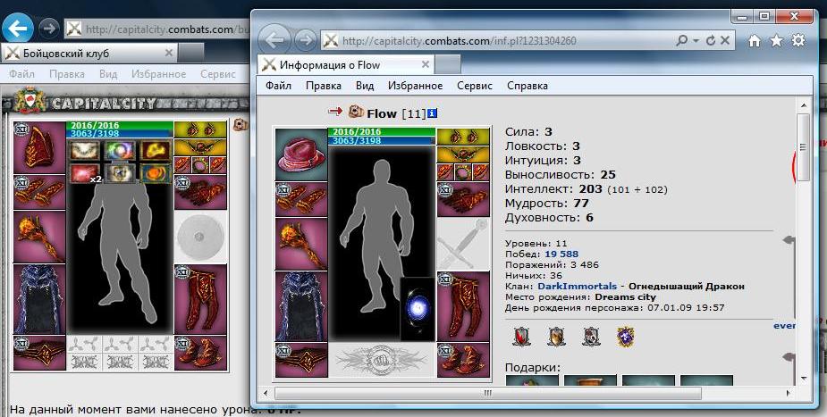The height and width of the screenshot is (417, 827).
Task: Click the fire staff in Бойцовский клуб window
Action: pos(39,237)
